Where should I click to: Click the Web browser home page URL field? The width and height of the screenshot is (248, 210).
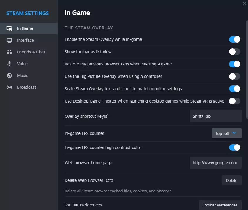216,163
